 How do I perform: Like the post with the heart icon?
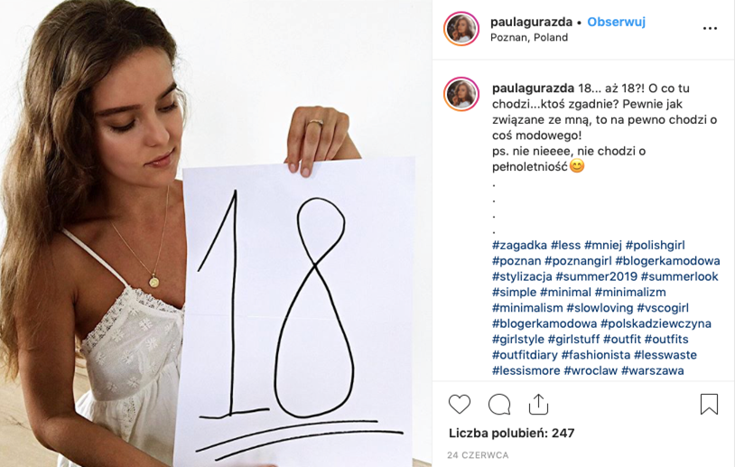(x=460, y=404)
